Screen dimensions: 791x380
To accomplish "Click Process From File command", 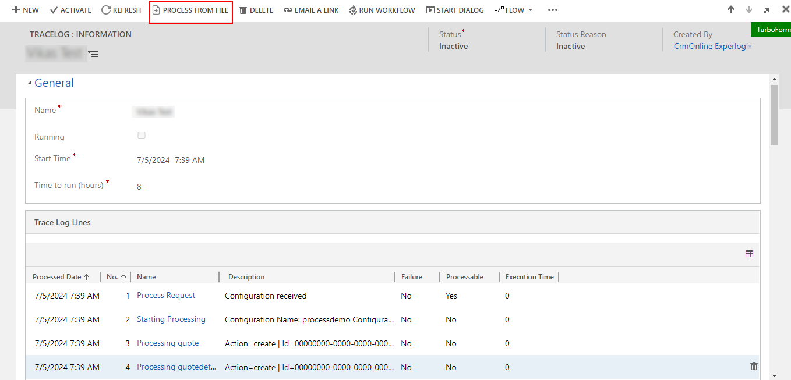I will coord(190,10).
